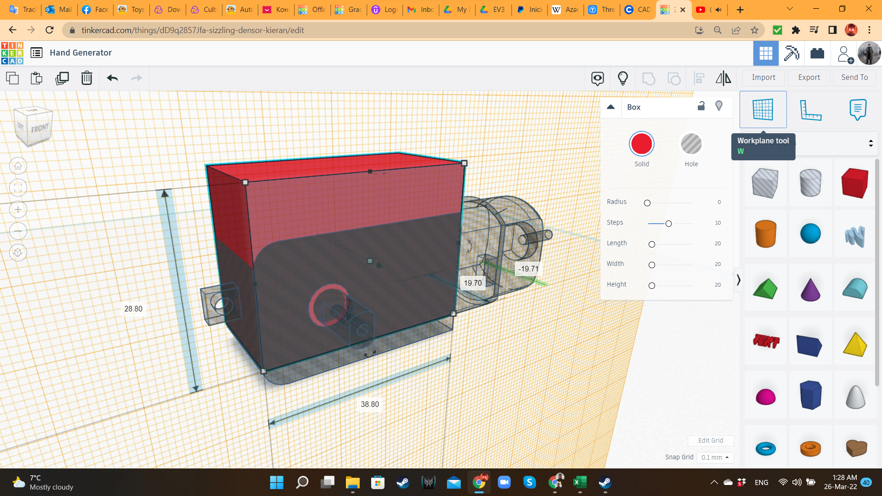Click the Duplicate and repeat icon
This screenshot has height=496, width=882.
(x=62, y=78)
